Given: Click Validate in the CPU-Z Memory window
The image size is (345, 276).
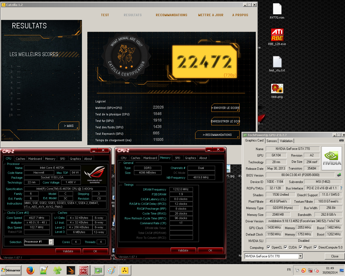Looking at the screenshot, I should (183, 250).
